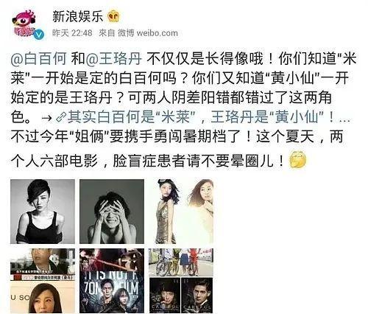View black-and-white short-hair woman portrait thumbnail
This screenshot has width=368, height=314.
point(43,212)
